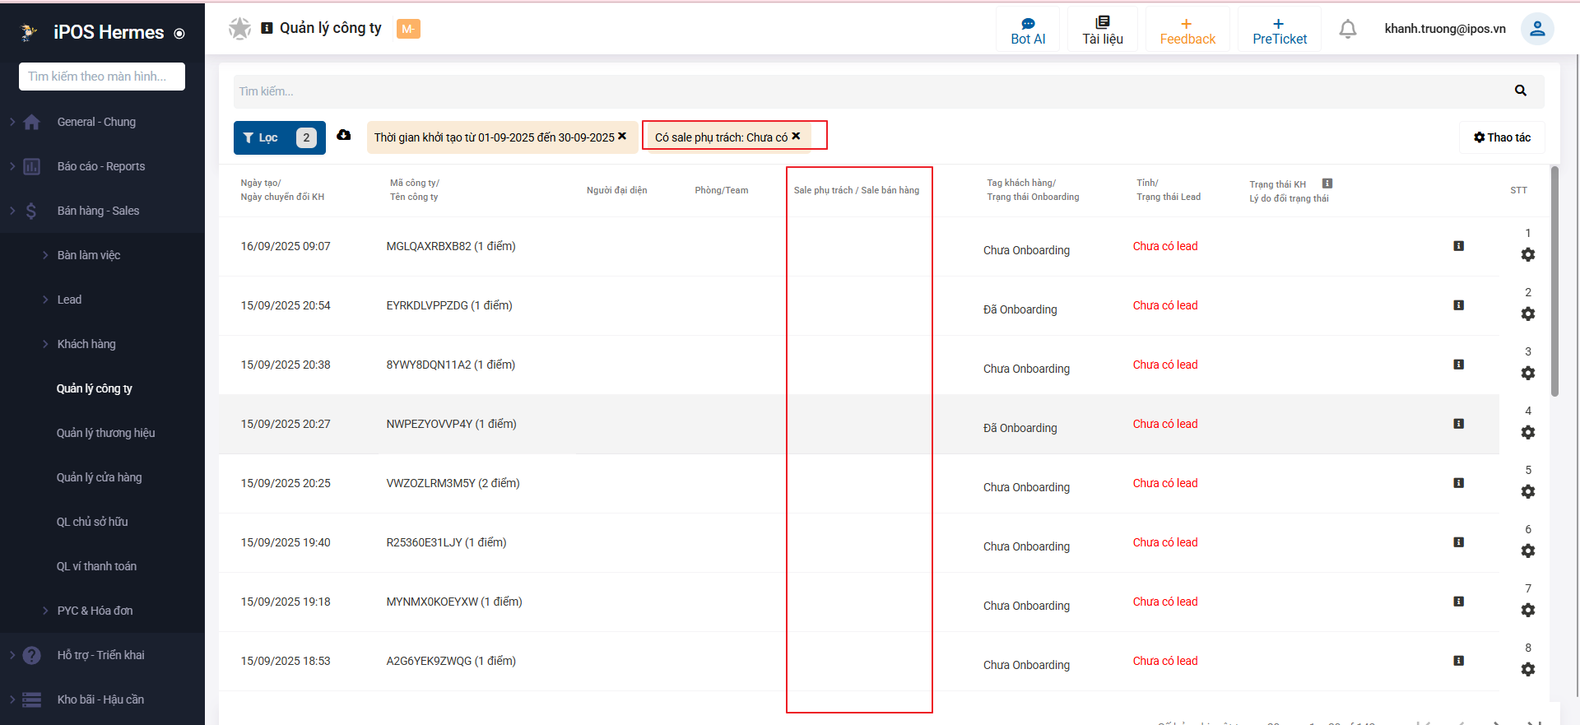Open Tài liệu documentation
The image size is (1580, 725).
pos(1103,30)
